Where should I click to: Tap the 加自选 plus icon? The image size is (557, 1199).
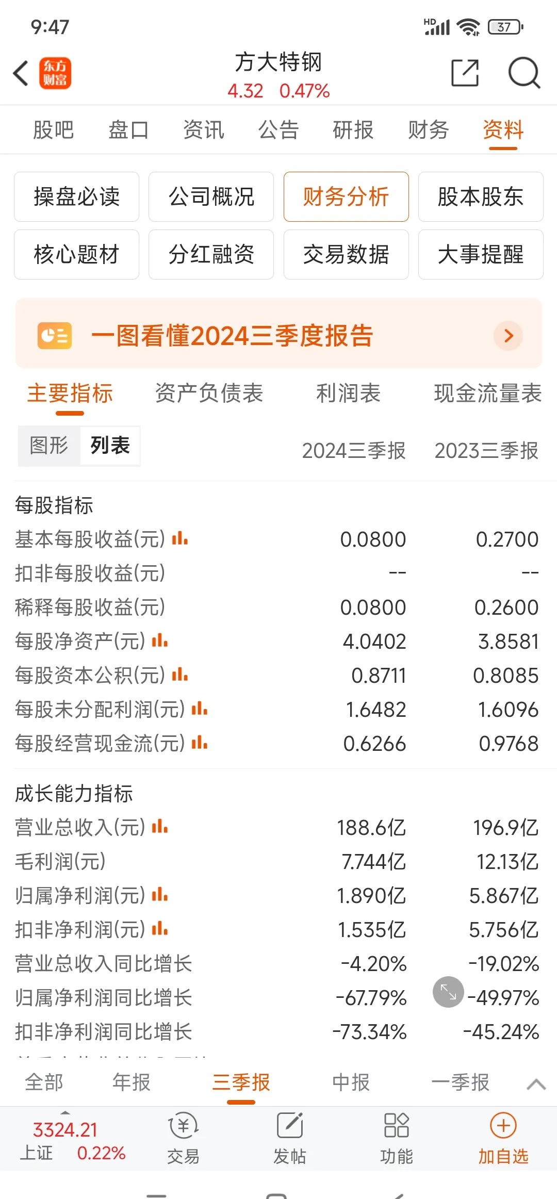pyautogui.click(x=503, y=1125)
